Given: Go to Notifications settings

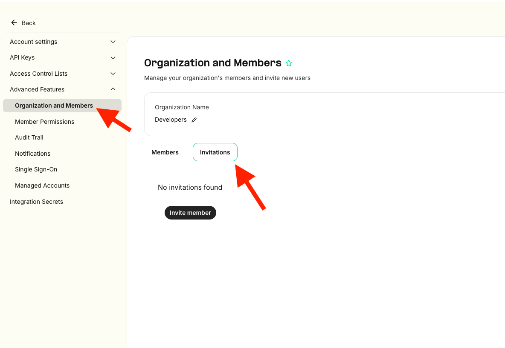Looking at the screenshot, I should click(32, 154).
